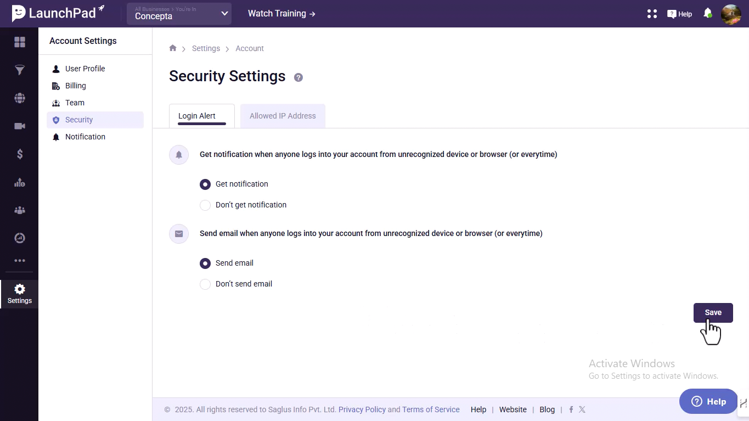Click the bell icon next to notification setting
The image size is (749, 421).
click(x=179, y=155)
